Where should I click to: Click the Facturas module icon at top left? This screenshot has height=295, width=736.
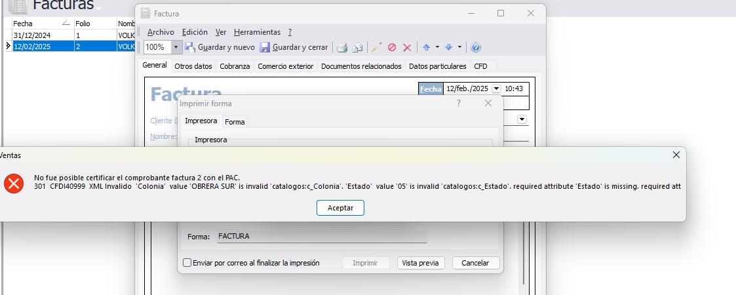pos(18,6)
